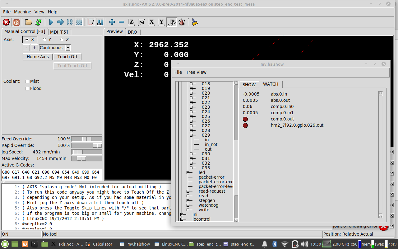This screenshot has height=249, width=398.
Task: Click the halshow tree vertical scrollbar
Action: (x=236, y=151)
